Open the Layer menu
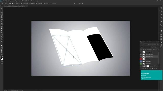163x91 pixels. [13, 1]
